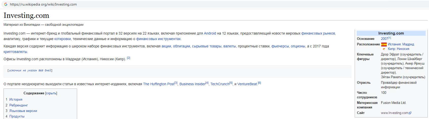Click the 'Число сотрудников' infobox label
Viewport: 429px width, 119px height.
click(367, 95)
